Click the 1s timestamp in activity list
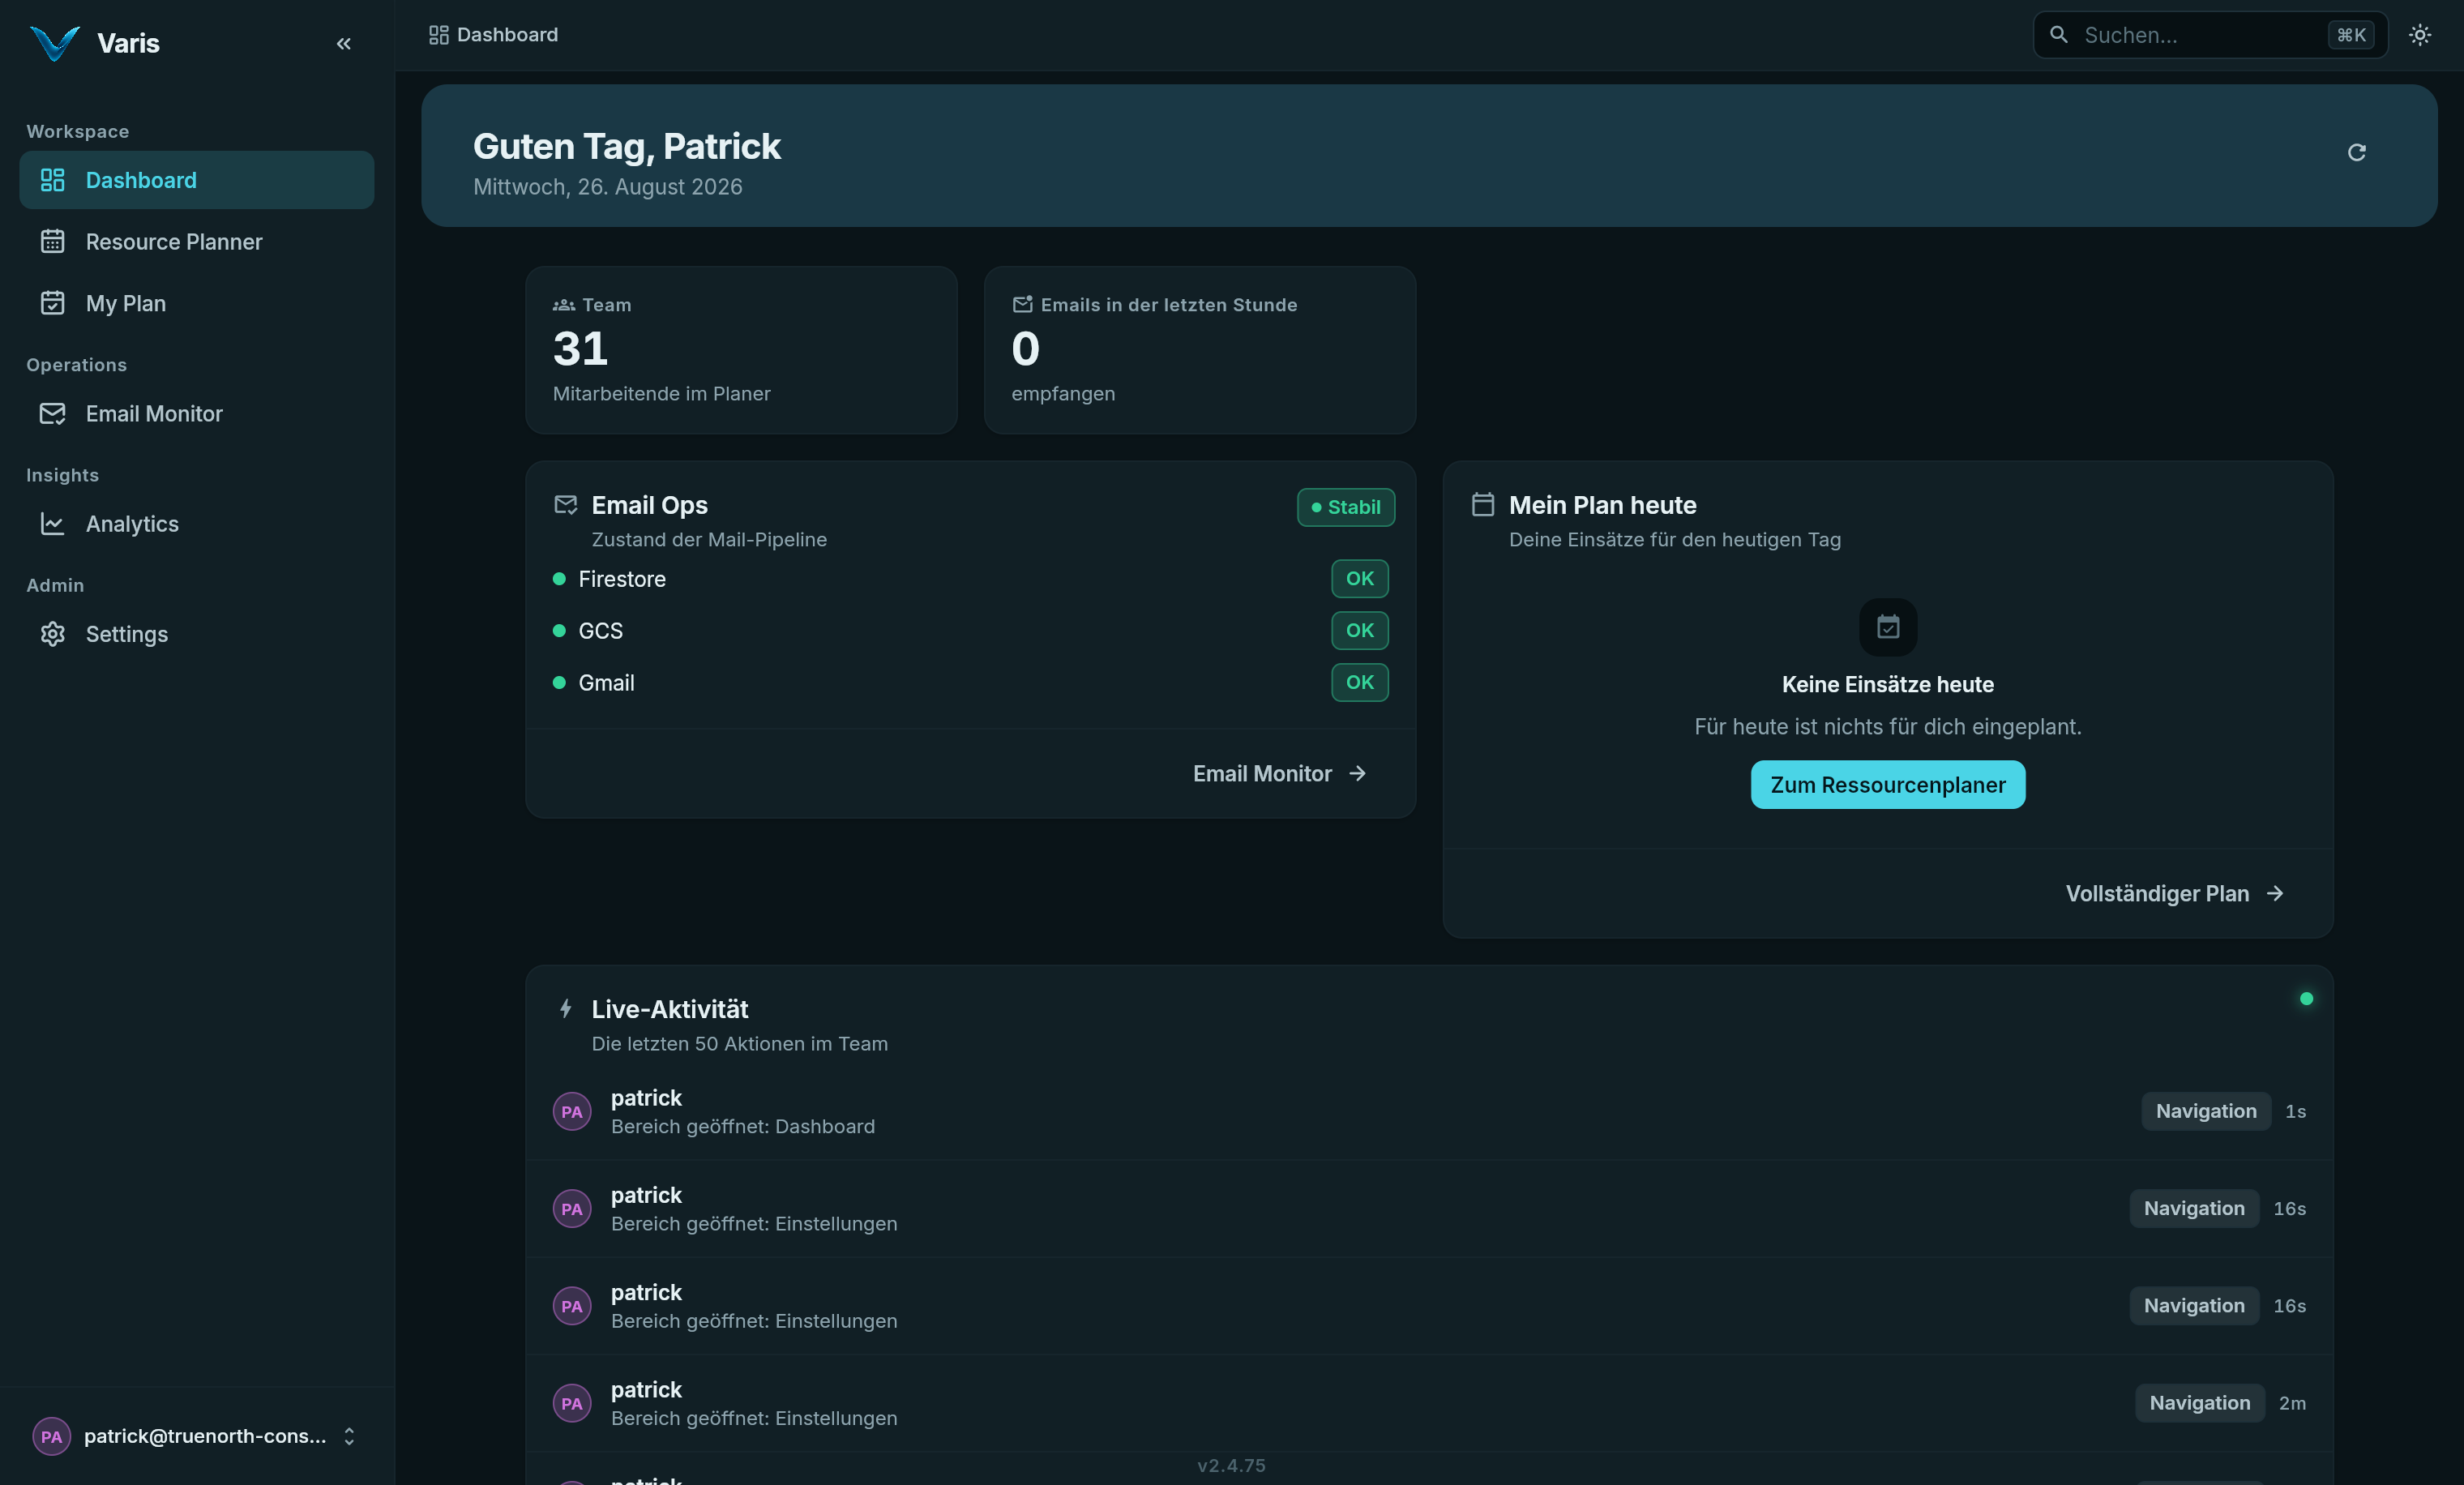 click(2296, 1111)
